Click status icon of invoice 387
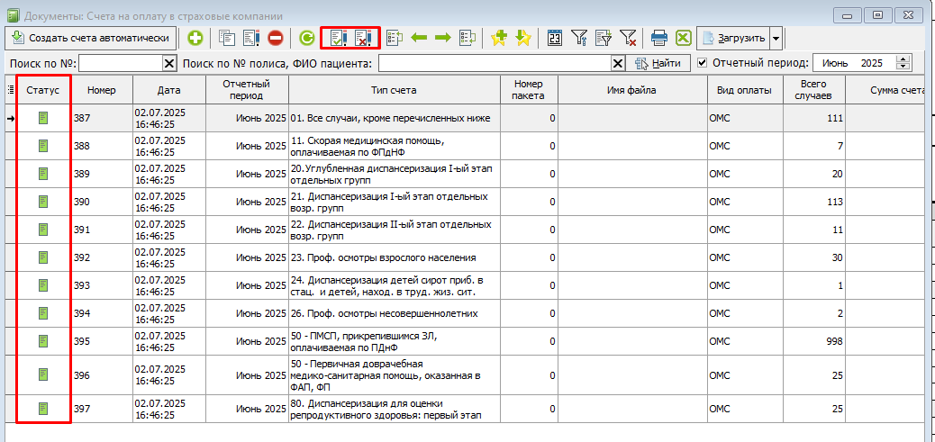The image size is (935, 442). point(43,118)
